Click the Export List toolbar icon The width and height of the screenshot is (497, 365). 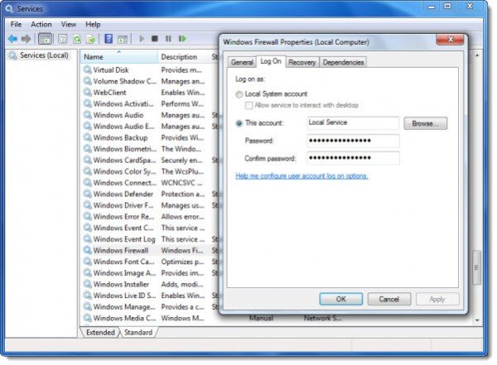91,39
